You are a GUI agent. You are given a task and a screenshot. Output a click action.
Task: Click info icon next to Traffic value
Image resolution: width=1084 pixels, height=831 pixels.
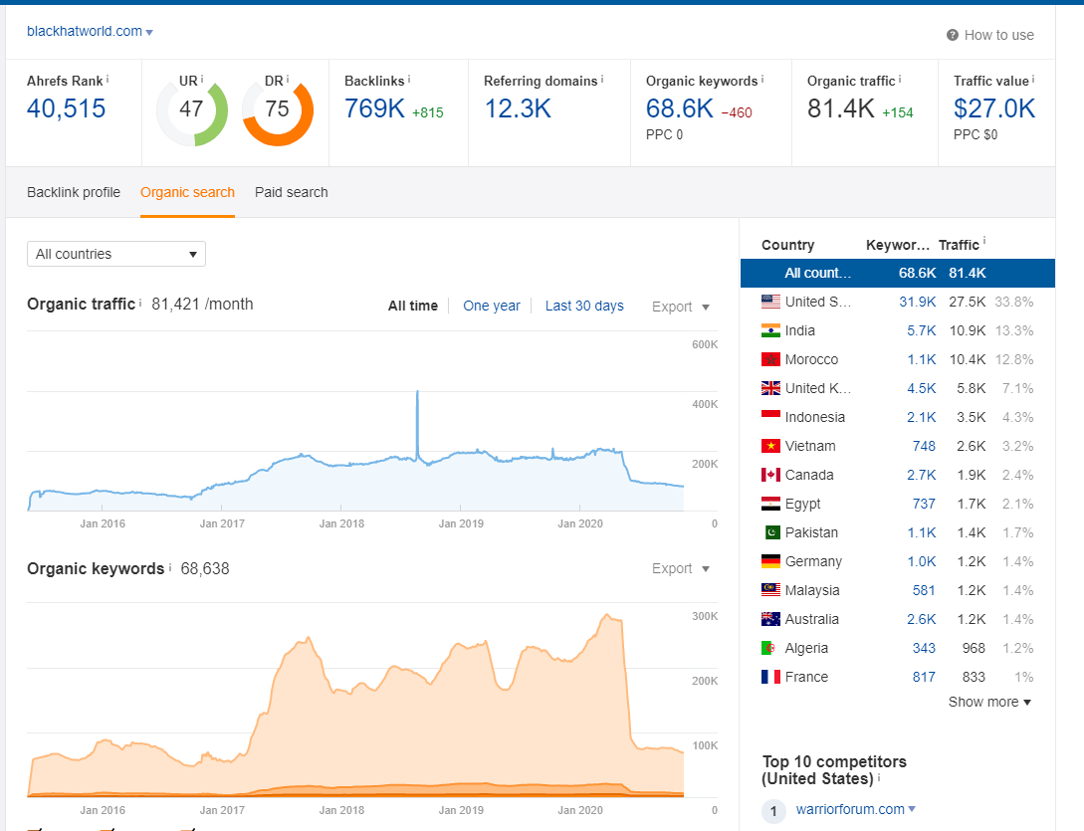tap(1033, 80)
